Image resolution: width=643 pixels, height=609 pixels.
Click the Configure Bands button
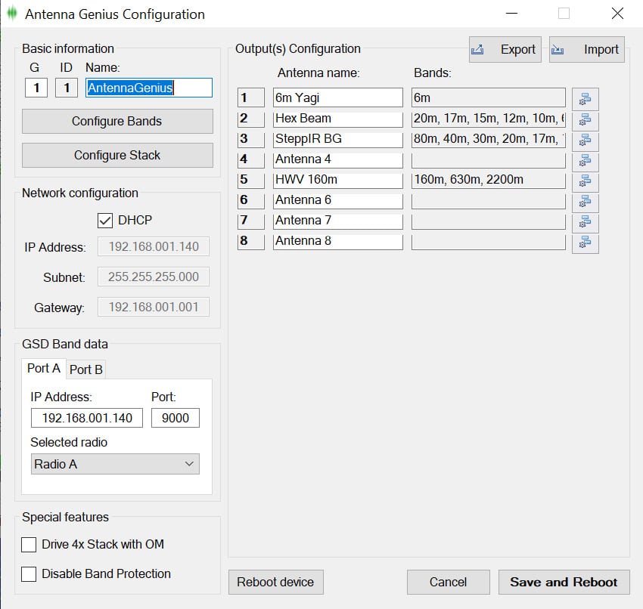click(117, 121)
